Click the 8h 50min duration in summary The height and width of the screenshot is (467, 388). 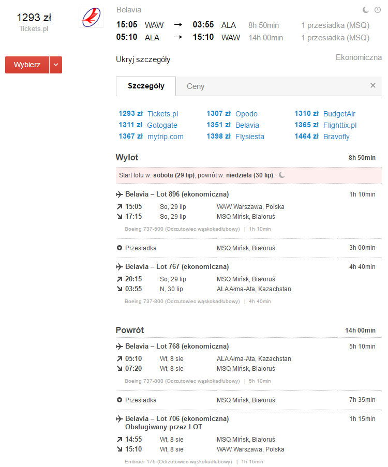point(263,25)
